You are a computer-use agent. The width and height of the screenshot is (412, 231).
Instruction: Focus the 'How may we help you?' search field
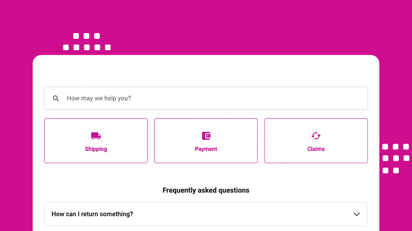206,98
